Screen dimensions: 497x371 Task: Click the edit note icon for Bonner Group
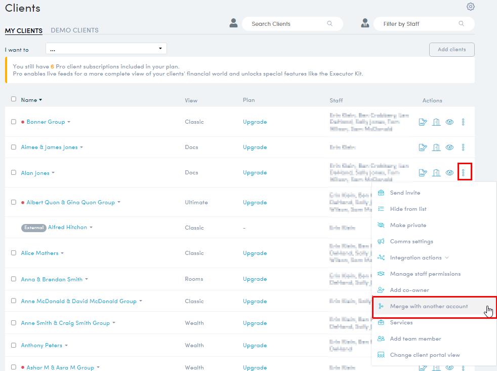[x=423, y=122]
